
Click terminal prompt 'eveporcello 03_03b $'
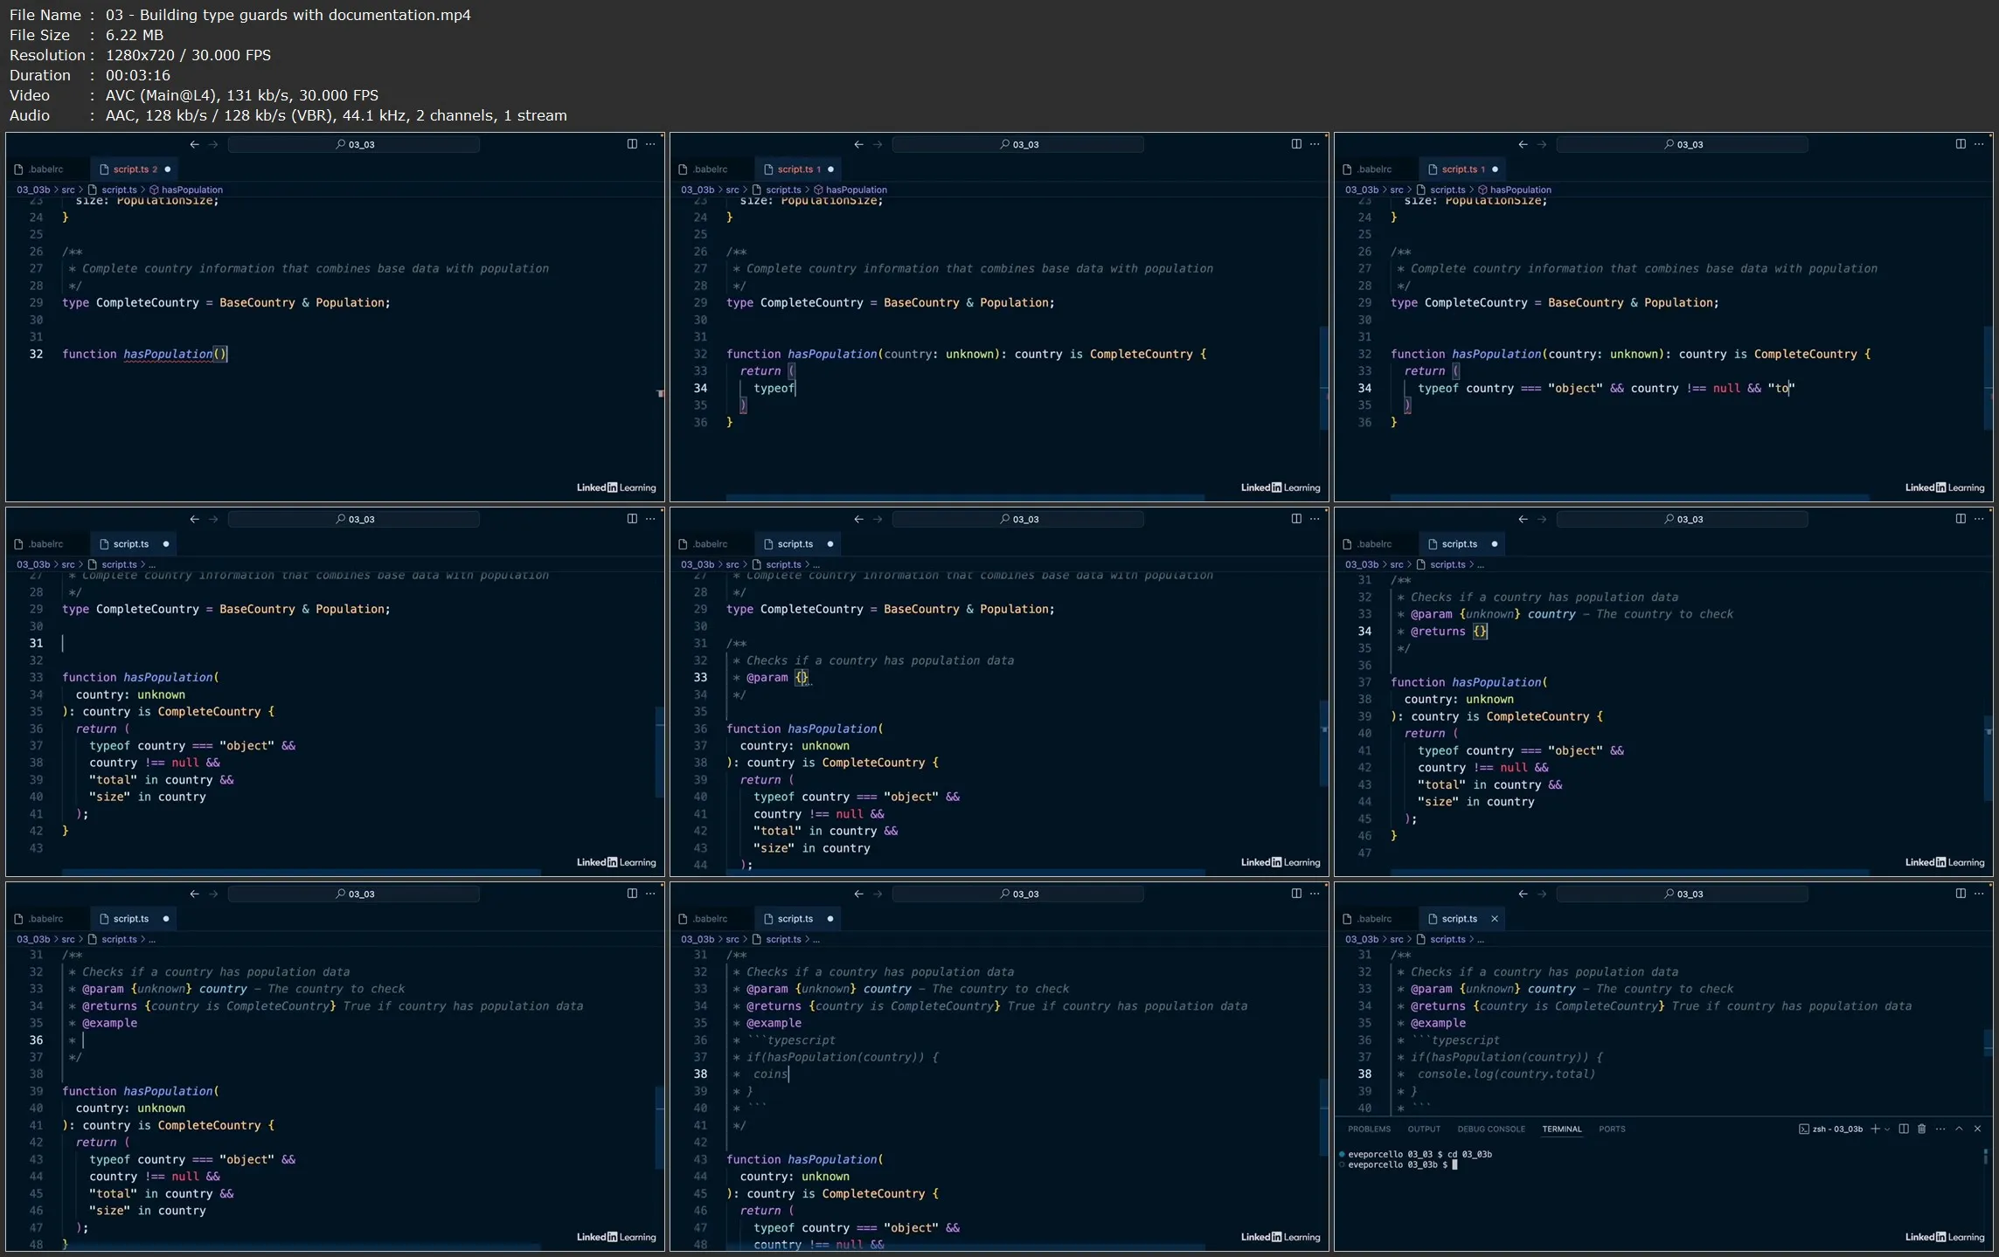(1397, 1164)
